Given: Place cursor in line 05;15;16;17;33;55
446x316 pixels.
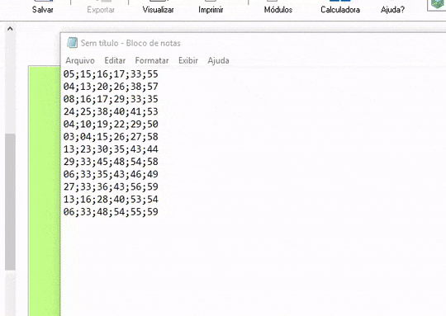Looking at the screenshot, I should (111, 74).
